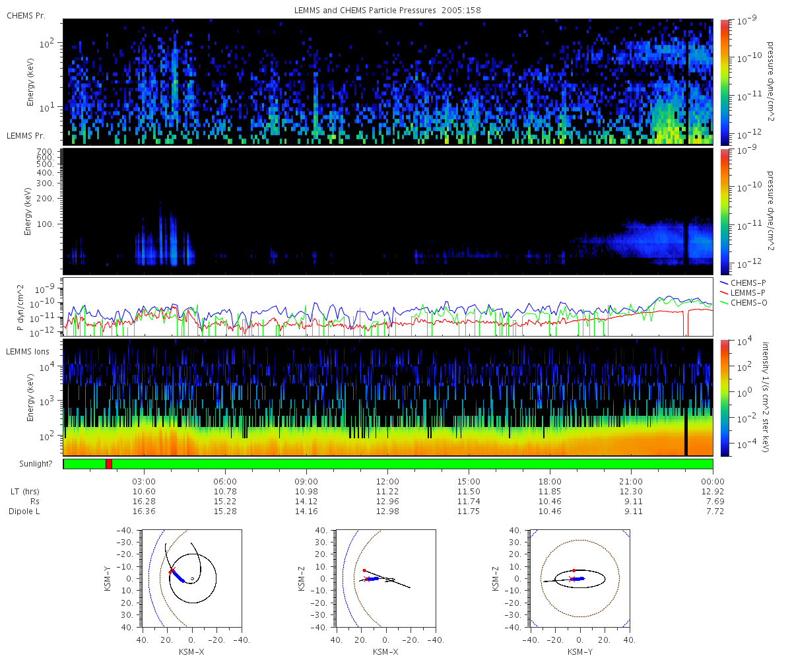Click the 09:00 time tick label
Viewport: 792px width, 660px height.
click(x=306, y=481)
